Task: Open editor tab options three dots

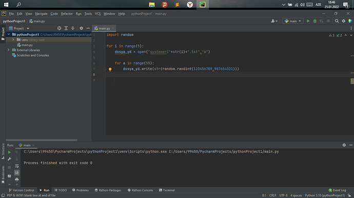Action: [x=351, y=28]
